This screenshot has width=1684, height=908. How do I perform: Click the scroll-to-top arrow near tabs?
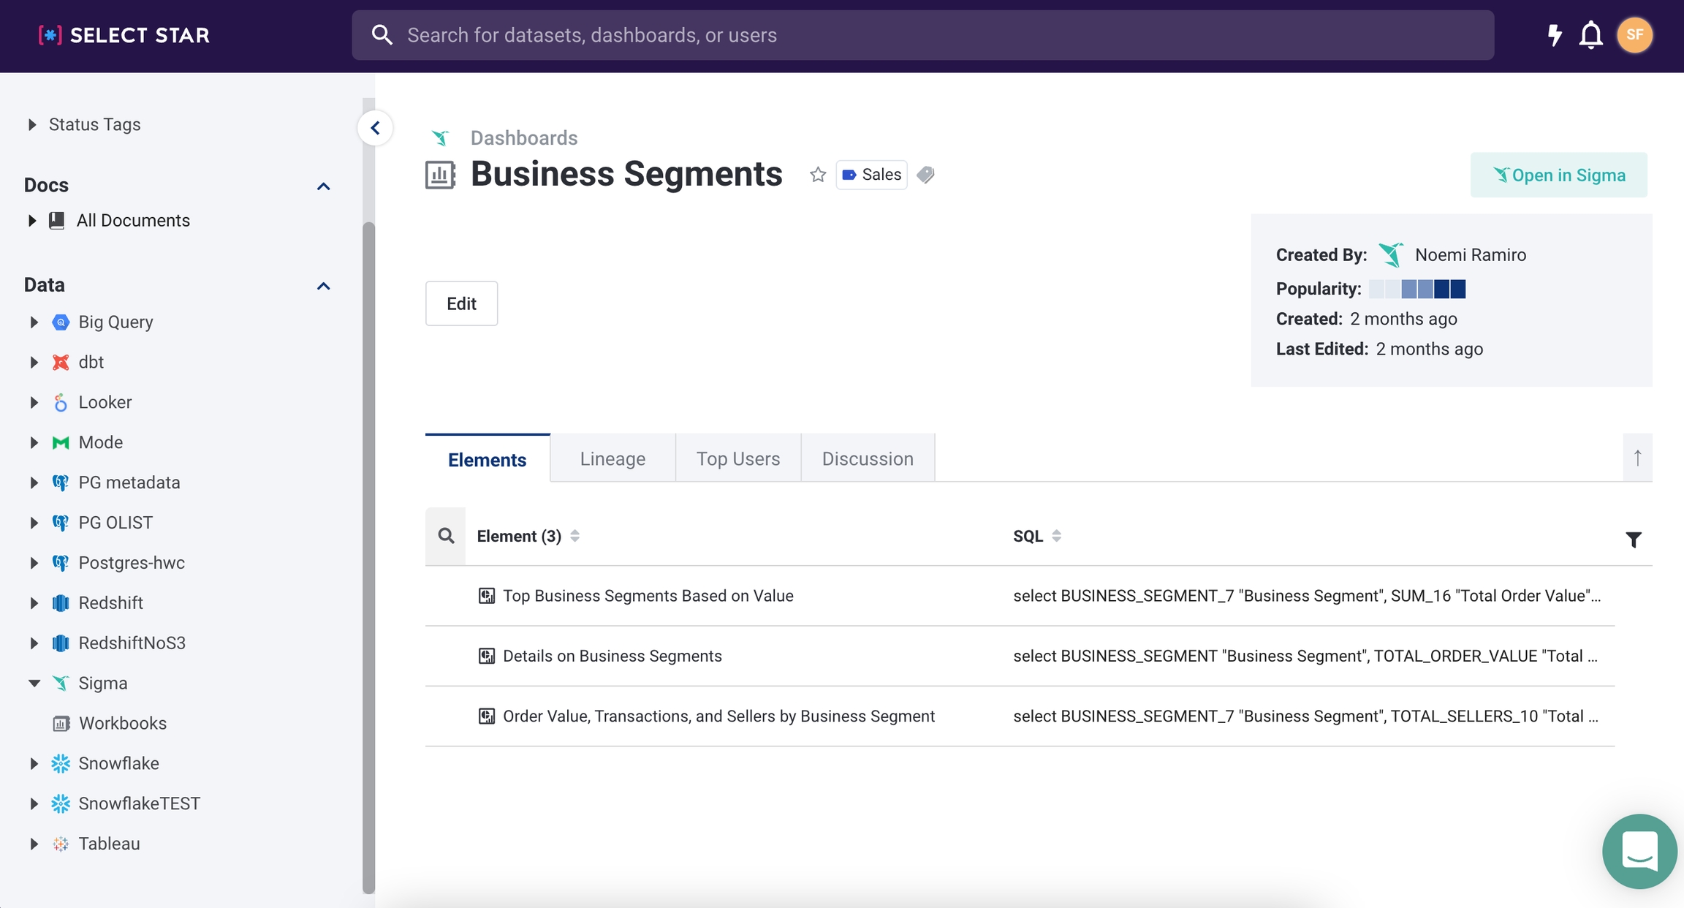click(x=1637, y=458)
